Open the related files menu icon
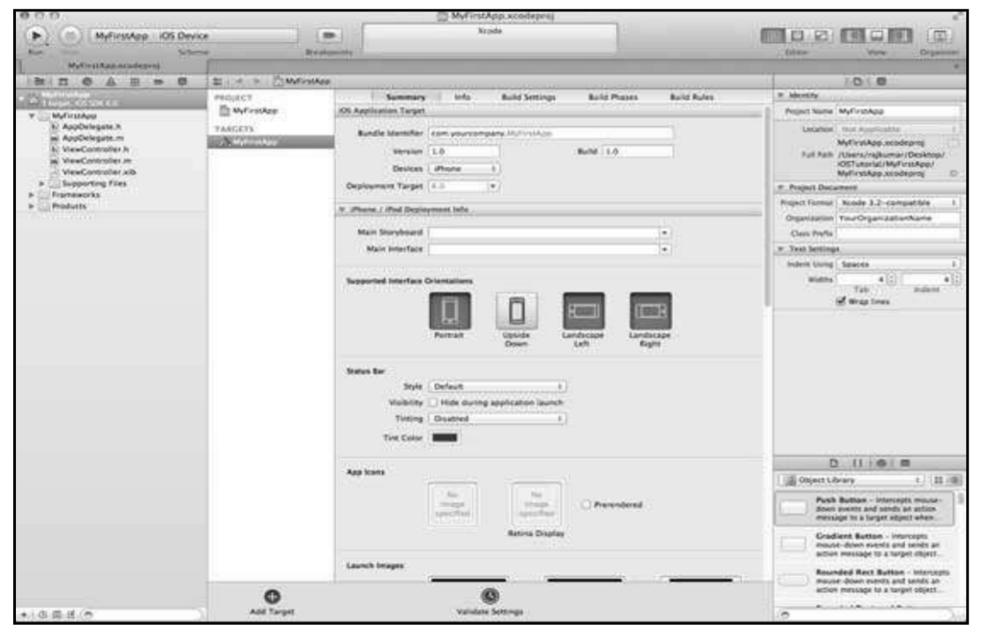The image size is (981, 632). click(x=218, y=81)
